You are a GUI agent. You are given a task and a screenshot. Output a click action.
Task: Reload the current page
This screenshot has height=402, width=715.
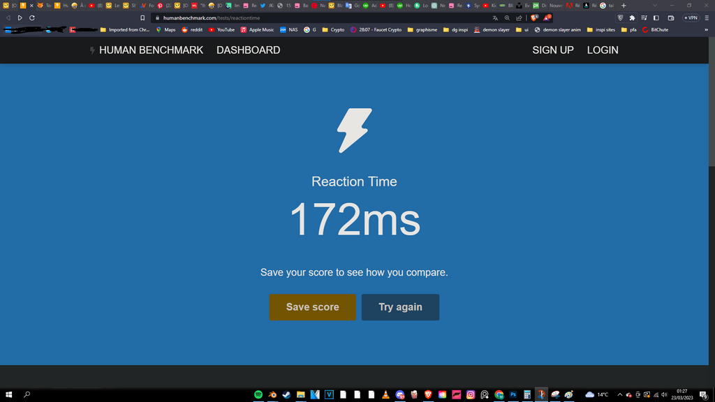click(32, 17)
